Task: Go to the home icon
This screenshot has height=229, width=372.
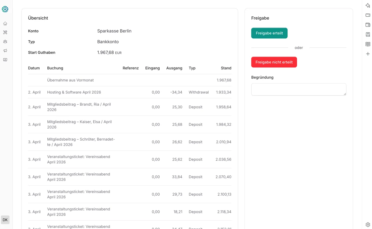Action: click(5, 23)
